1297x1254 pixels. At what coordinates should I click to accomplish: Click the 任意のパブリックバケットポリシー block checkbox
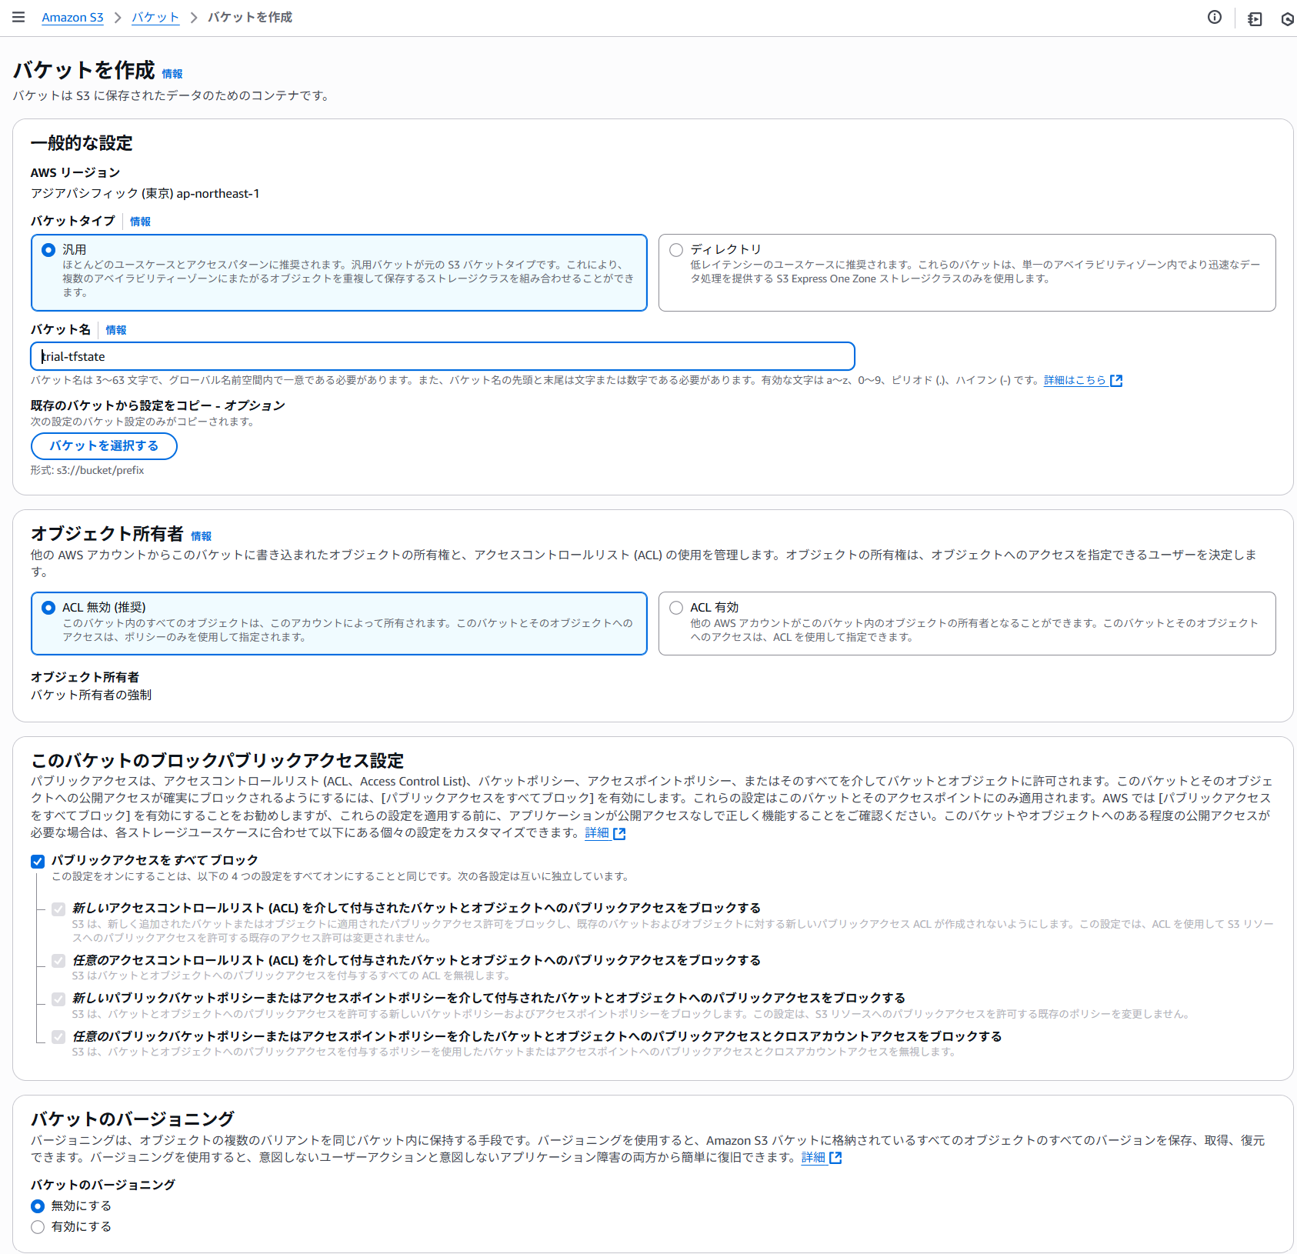coord(58,1037)
